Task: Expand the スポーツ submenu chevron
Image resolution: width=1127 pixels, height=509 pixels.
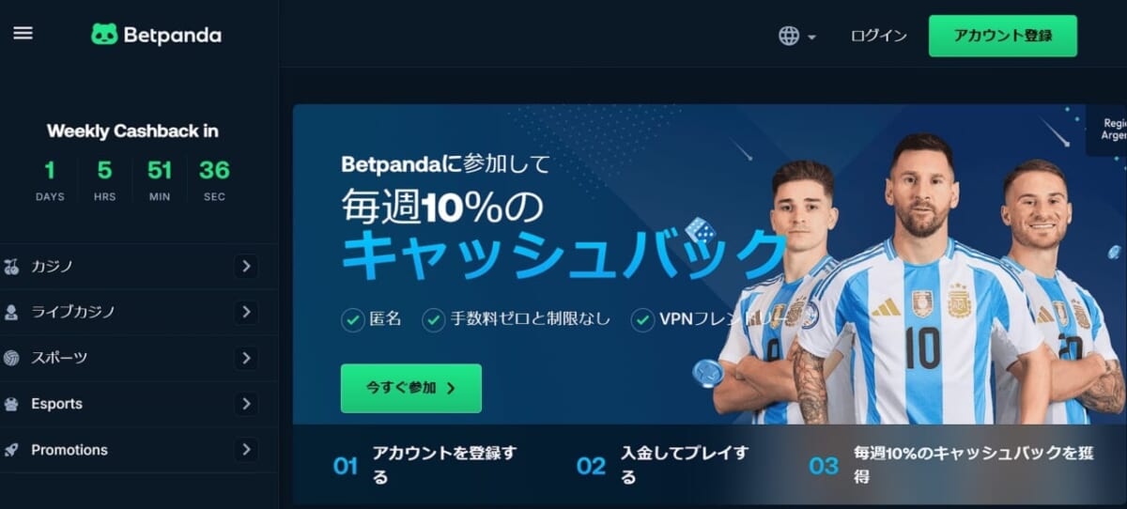Action: [246, 358]
